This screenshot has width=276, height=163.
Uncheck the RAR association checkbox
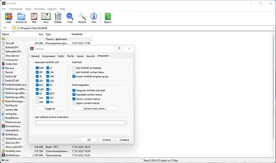pos(37,68)
